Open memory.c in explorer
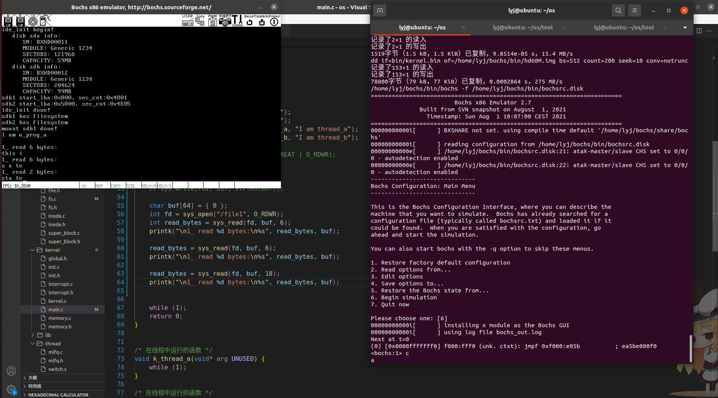This screenshot has width=718, height=398. 60,318
